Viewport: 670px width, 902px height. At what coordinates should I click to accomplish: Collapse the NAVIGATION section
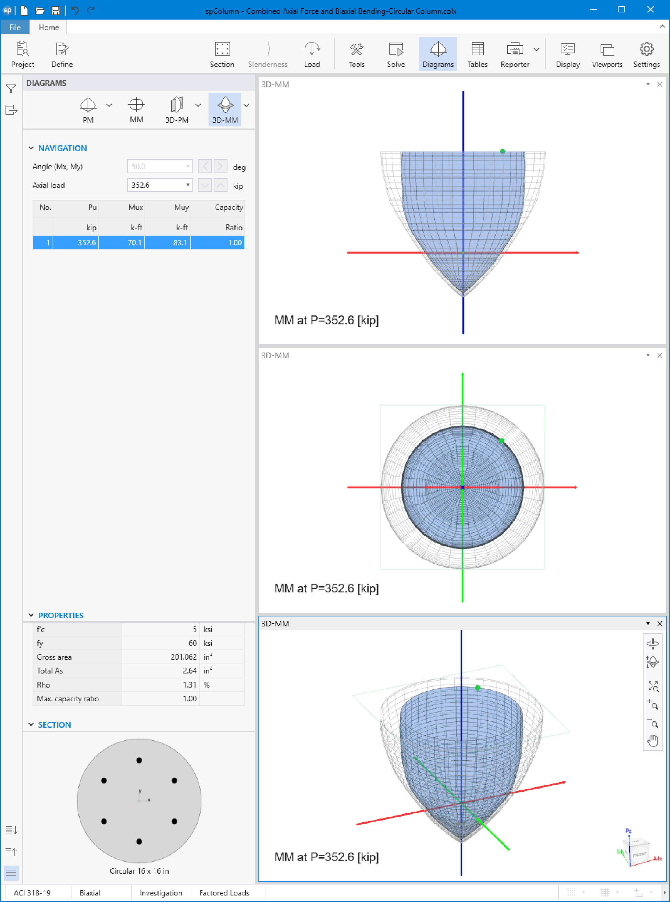31,148
